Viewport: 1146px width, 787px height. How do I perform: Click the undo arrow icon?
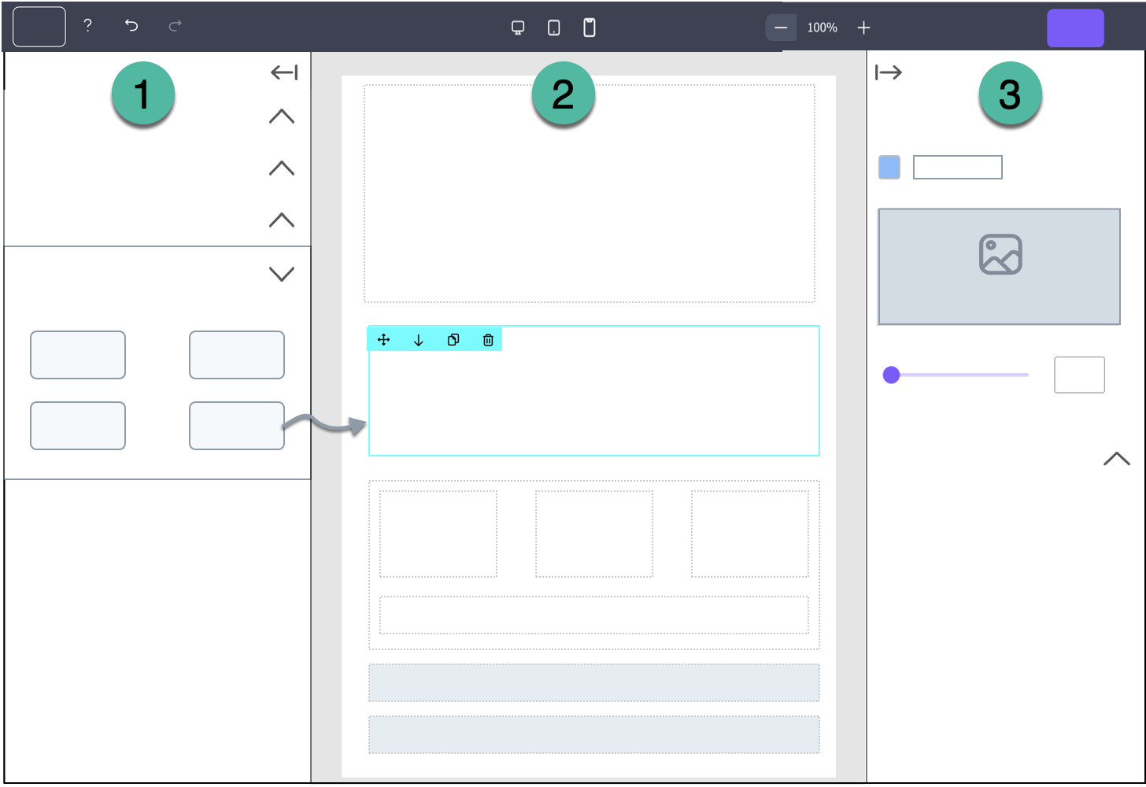131,26
